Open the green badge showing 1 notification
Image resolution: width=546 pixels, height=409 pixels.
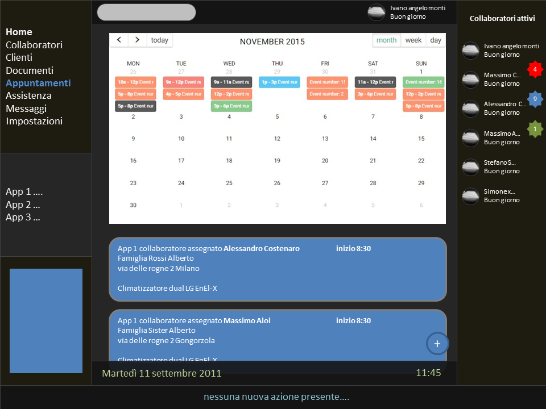click(x=535, y=129)
